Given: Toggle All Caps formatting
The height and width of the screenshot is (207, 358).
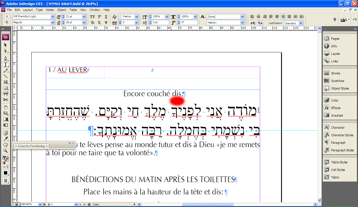Looking at the screenshot, I should 93,17.
